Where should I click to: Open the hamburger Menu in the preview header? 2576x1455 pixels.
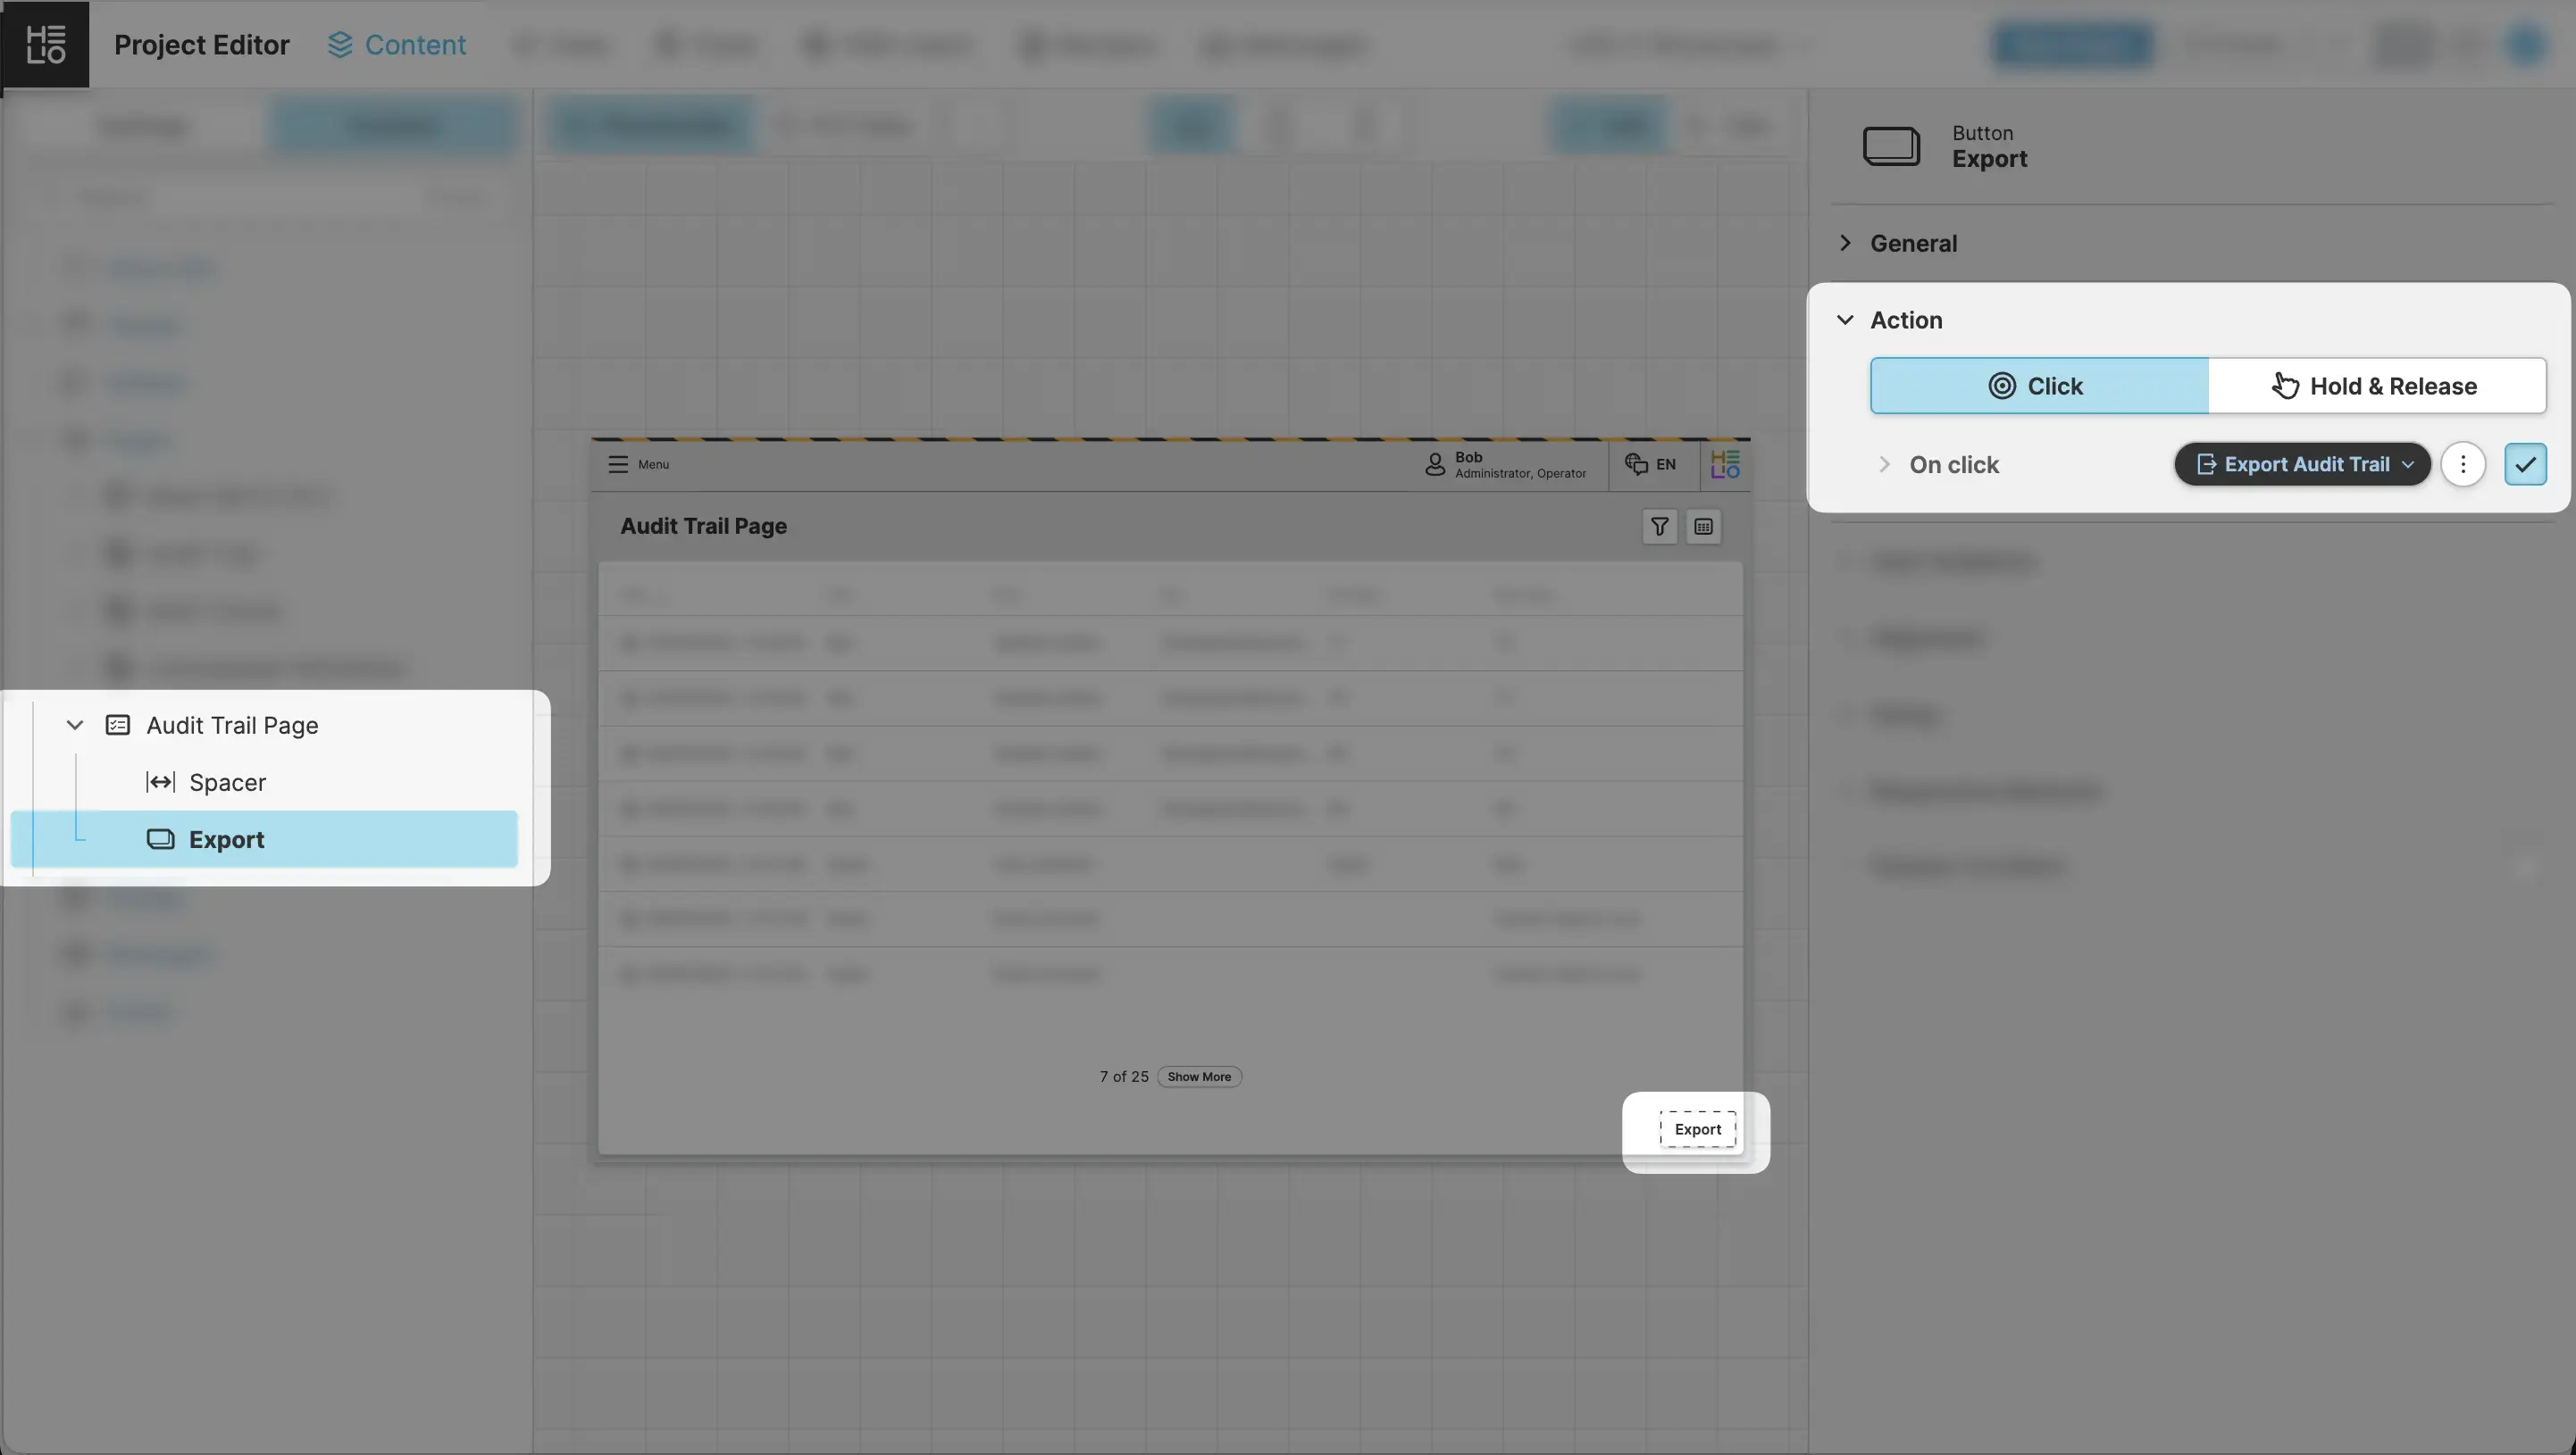(x=619, y=465)
